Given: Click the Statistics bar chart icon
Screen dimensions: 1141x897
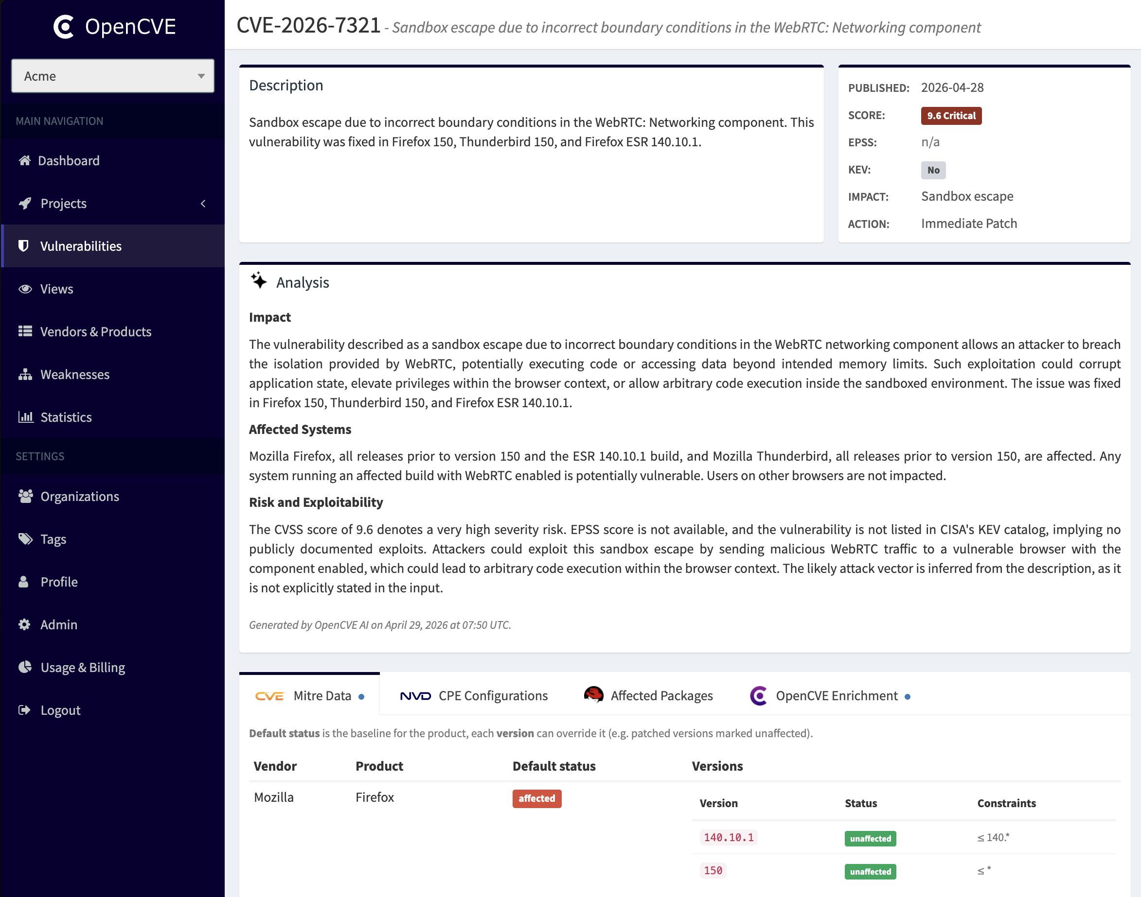Looking at the screenshot, I should pyautogui.click(x=26, y=417).
